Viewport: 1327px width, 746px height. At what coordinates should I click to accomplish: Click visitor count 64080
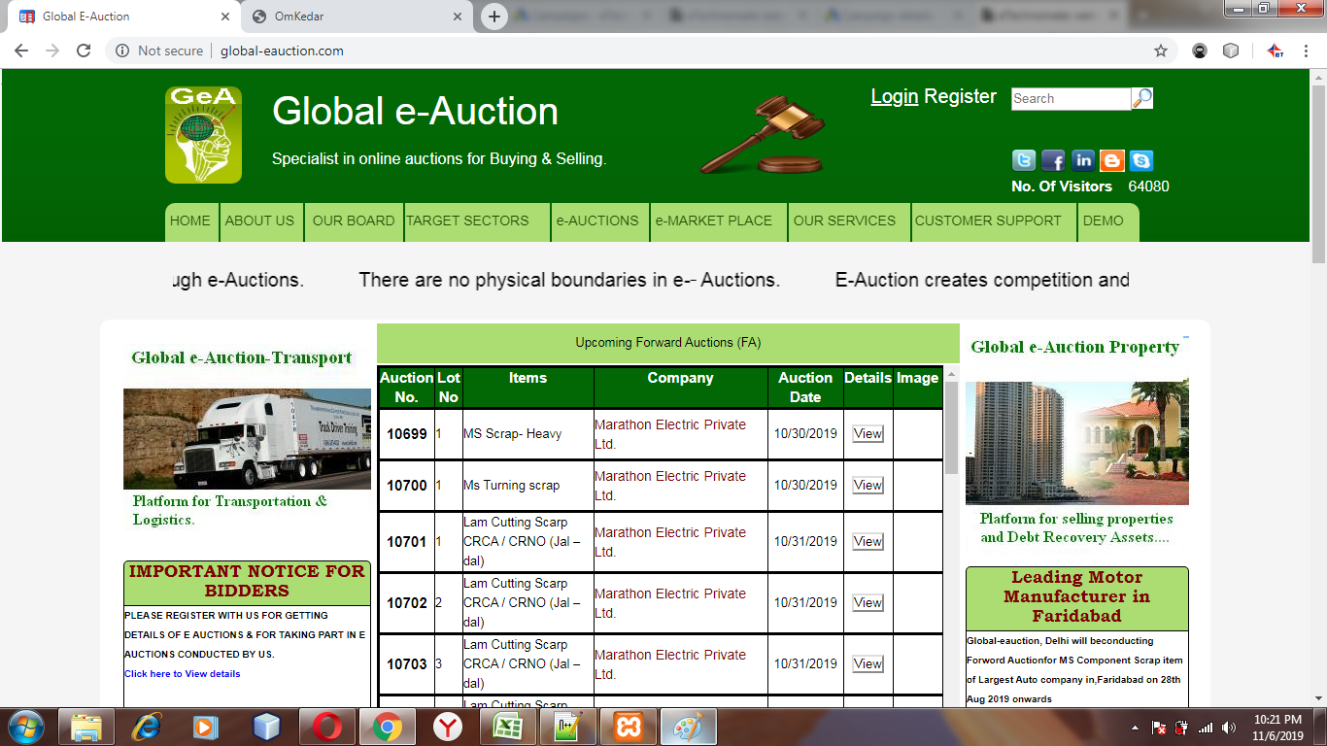coord(1148,186)
